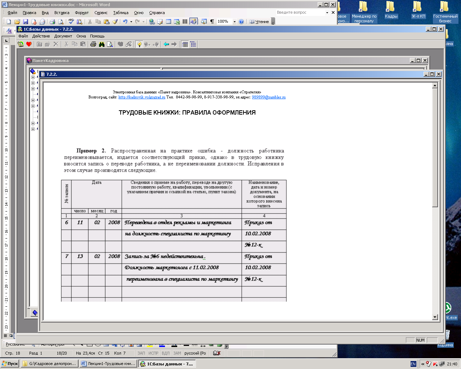Switch to Лекции1-Трудовые книжки taskbar button
This screenshot has height=369, width=461.
pos(108,364)
